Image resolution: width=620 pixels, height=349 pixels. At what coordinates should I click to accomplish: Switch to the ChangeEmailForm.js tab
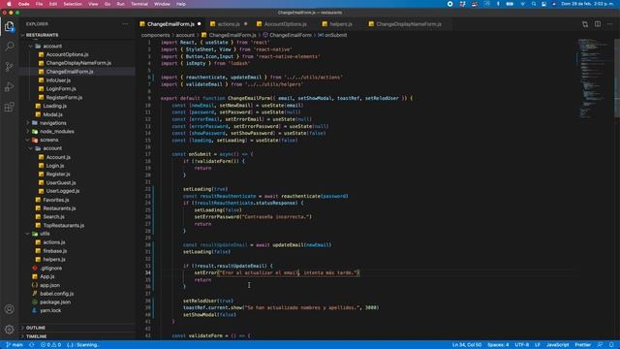click(x=170, y=24)
